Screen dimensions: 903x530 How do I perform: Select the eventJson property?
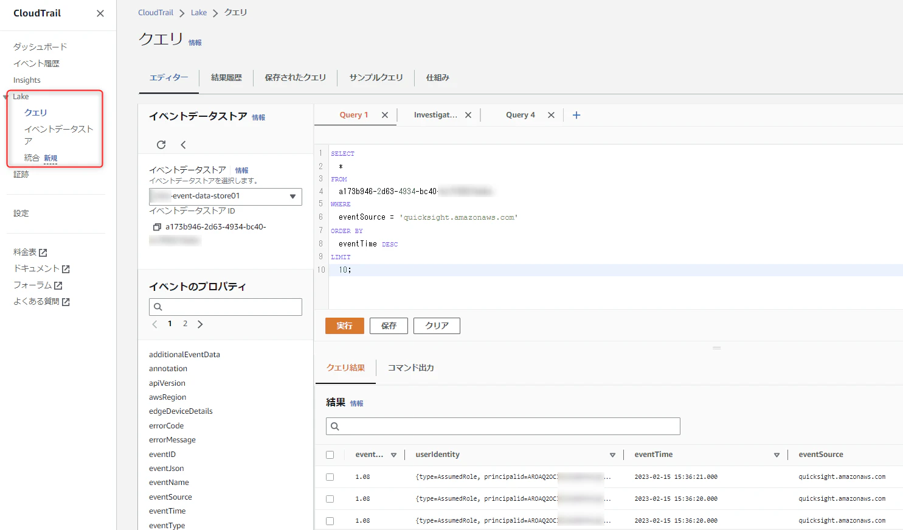(166, 469)
